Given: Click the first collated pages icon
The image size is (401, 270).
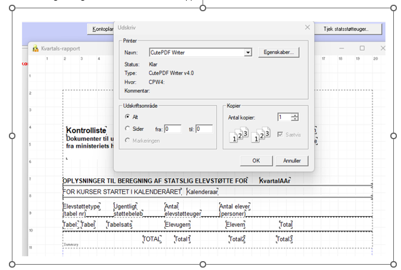Looking at the screenshot, I should click(239, 134).
